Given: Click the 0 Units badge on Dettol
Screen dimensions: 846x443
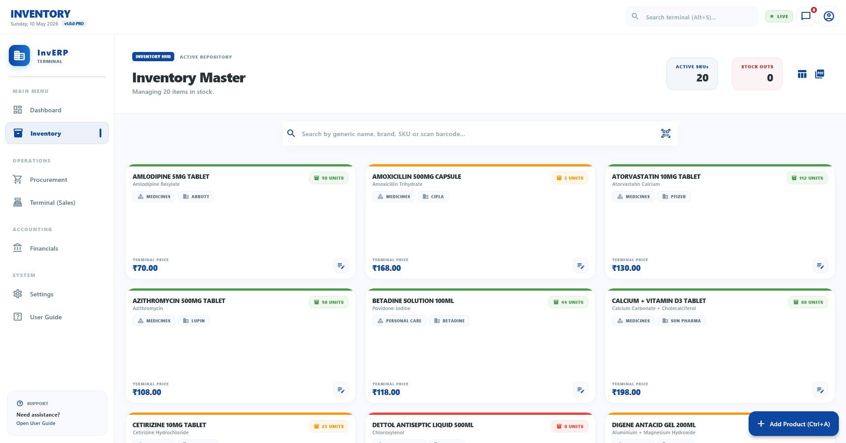Looking at the screenshot, I should click(570, 426).
